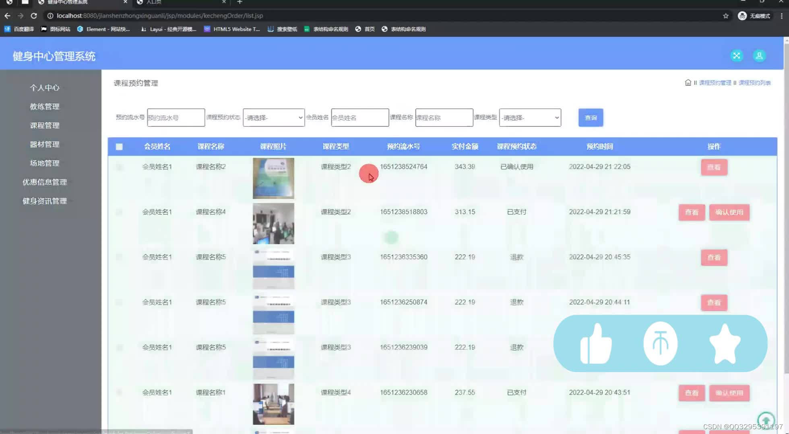
Task: Click the browser page reload icon
Action: pos(34,16)
